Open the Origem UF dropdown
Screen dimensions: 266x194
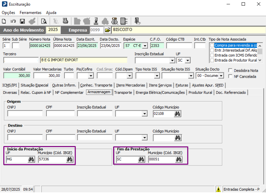click(x=145, y=114)
